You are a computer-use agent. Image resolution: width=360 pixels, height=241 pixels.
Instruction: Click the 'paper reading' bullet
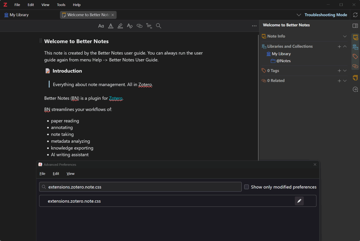click(65, 121)
